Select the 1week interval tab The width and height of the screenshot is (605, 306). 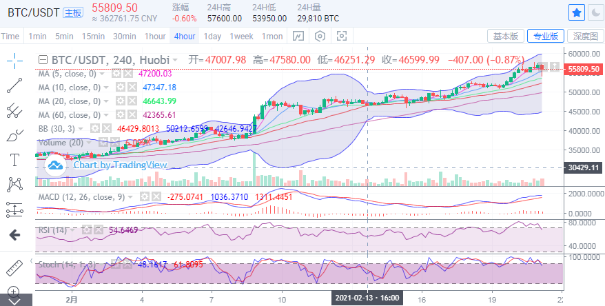241,37
